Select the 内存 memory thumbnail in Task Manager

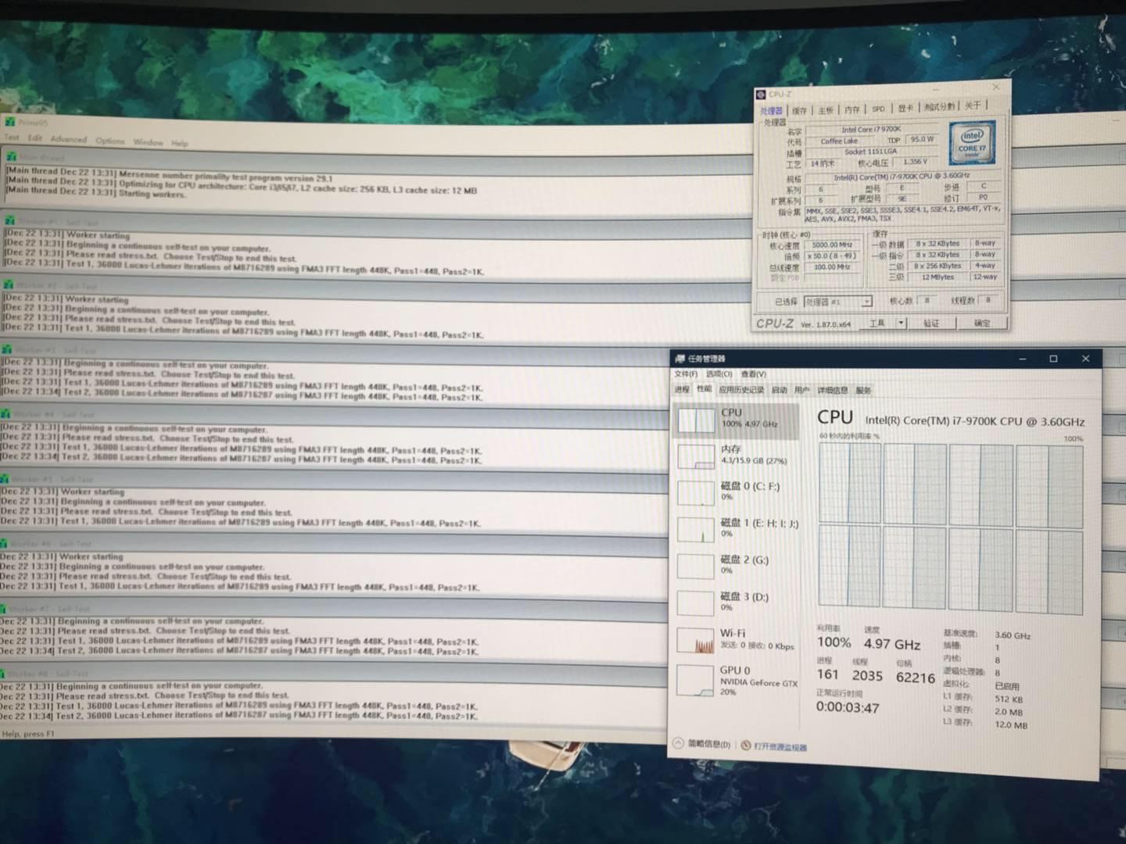695,456
